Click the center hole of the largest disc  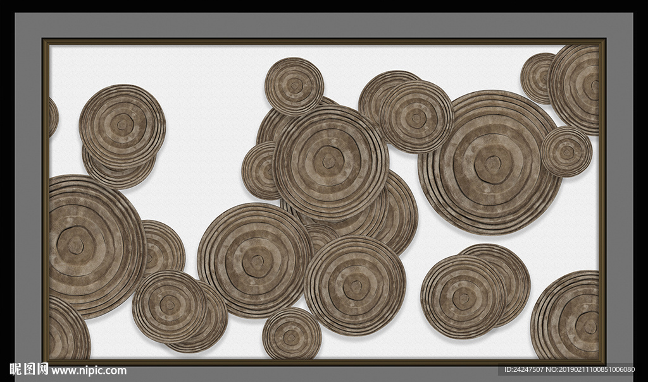click(x=489, y=162)
